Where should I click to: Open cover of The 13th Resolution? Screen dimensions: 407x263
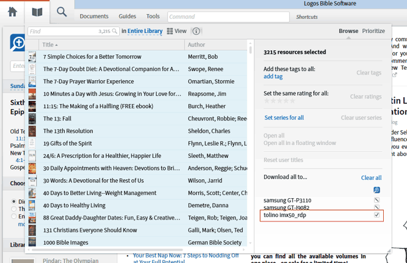pyautogui.click(x=32, y=131)
